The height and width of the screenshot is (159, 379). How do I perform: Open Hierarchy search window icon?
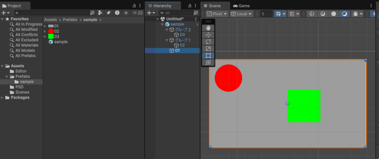click(196, 13)
